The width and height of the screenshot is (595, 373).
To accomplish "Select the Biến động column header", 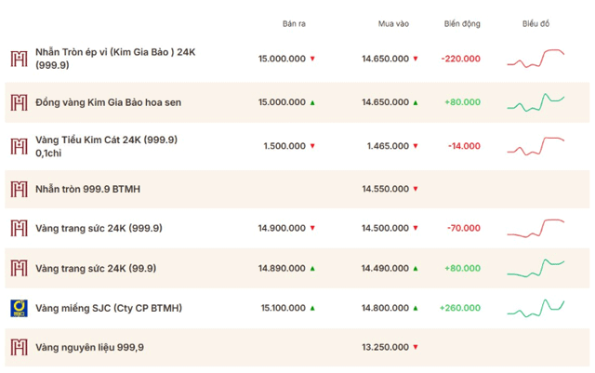I will tap(462, 24).
